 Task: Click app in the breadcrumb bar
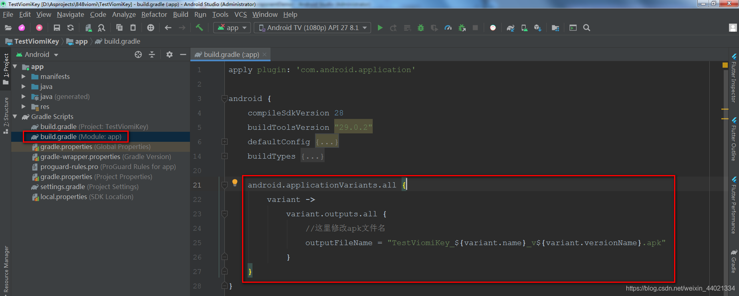(77, 41)
